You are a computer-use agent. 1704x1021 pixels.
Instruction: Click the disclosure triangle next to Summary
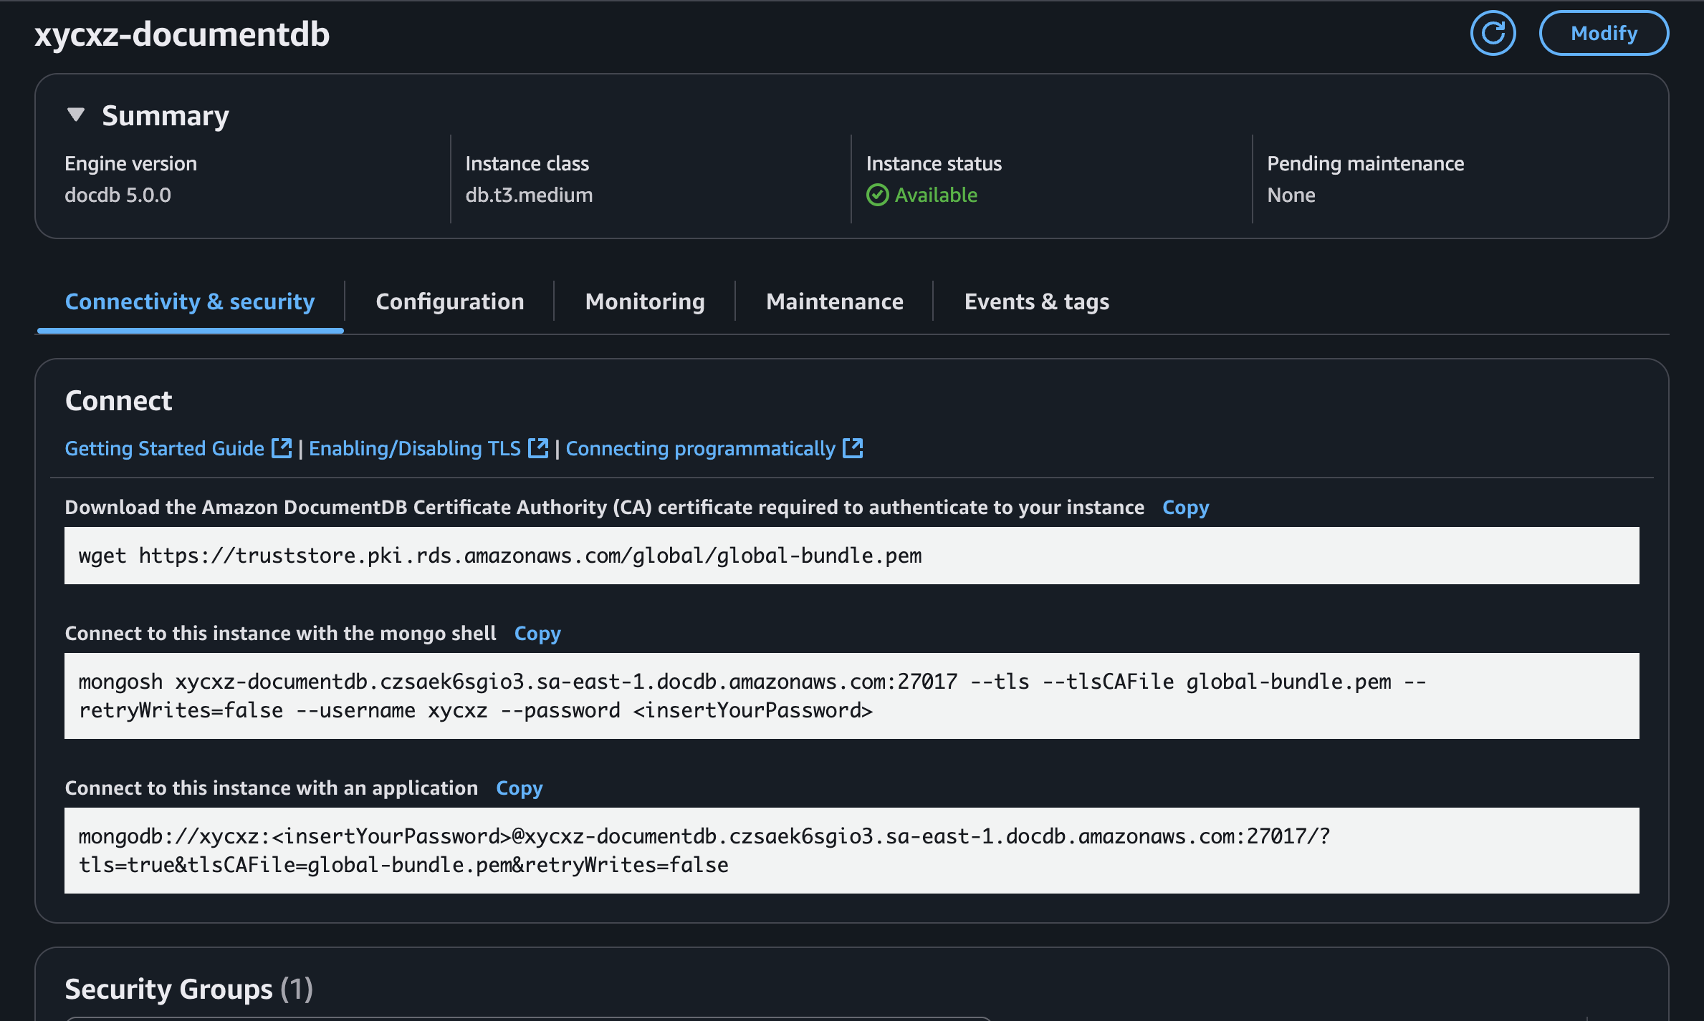pos(77,115)
